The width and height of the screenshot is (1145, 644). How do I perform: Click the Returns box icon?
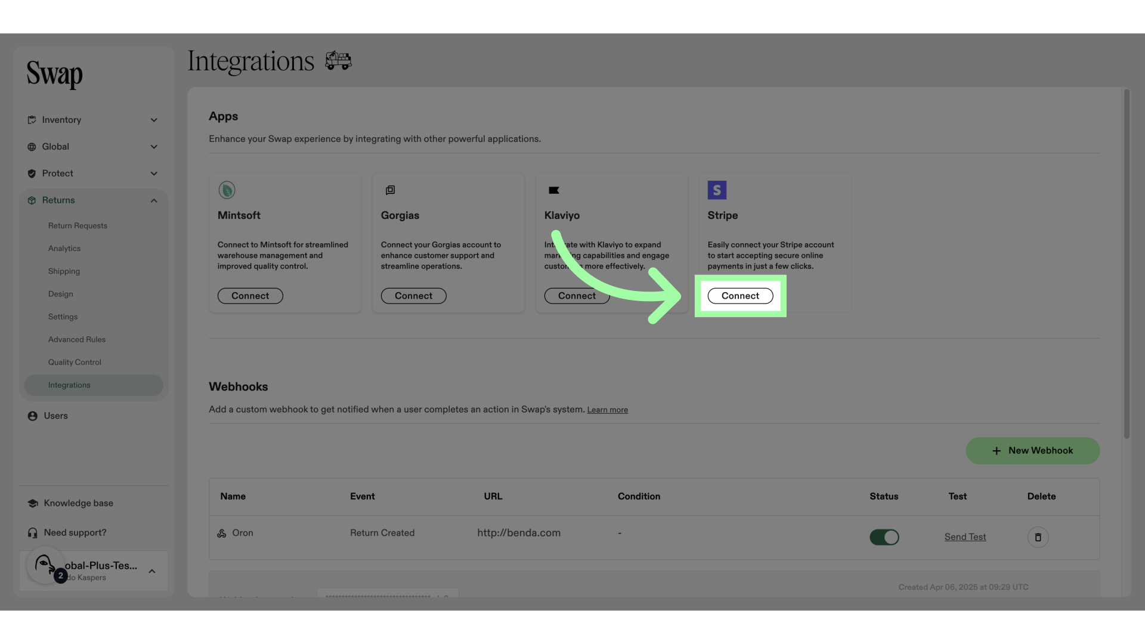click(32, 200)
